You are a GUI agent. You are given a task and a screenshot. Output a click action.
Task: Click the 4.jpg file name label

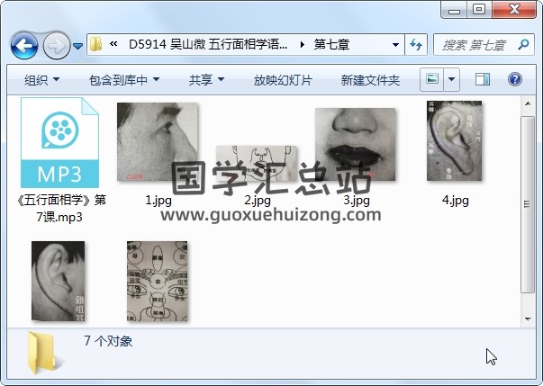click(x=455, y=200)
